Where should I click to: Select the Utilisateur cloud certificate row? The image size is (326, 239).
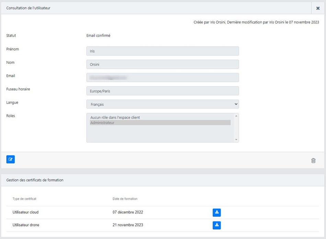coord(25,213)
